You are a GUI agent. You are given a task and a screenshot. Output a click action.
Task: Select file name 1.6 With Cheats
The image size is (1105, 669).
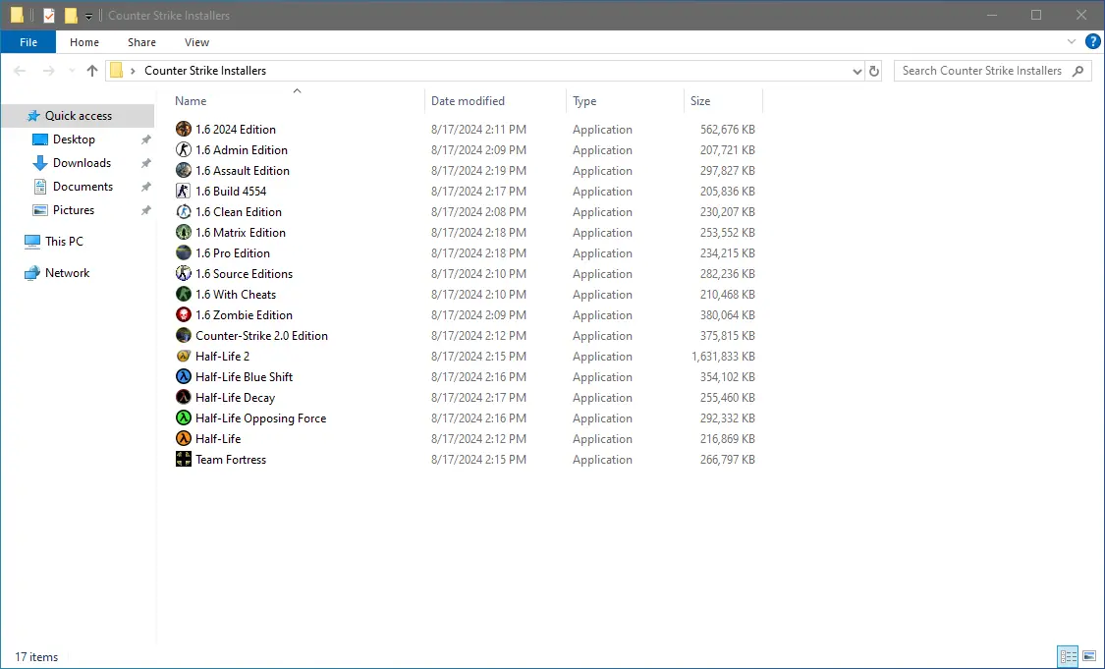click(x=236, y=295)
